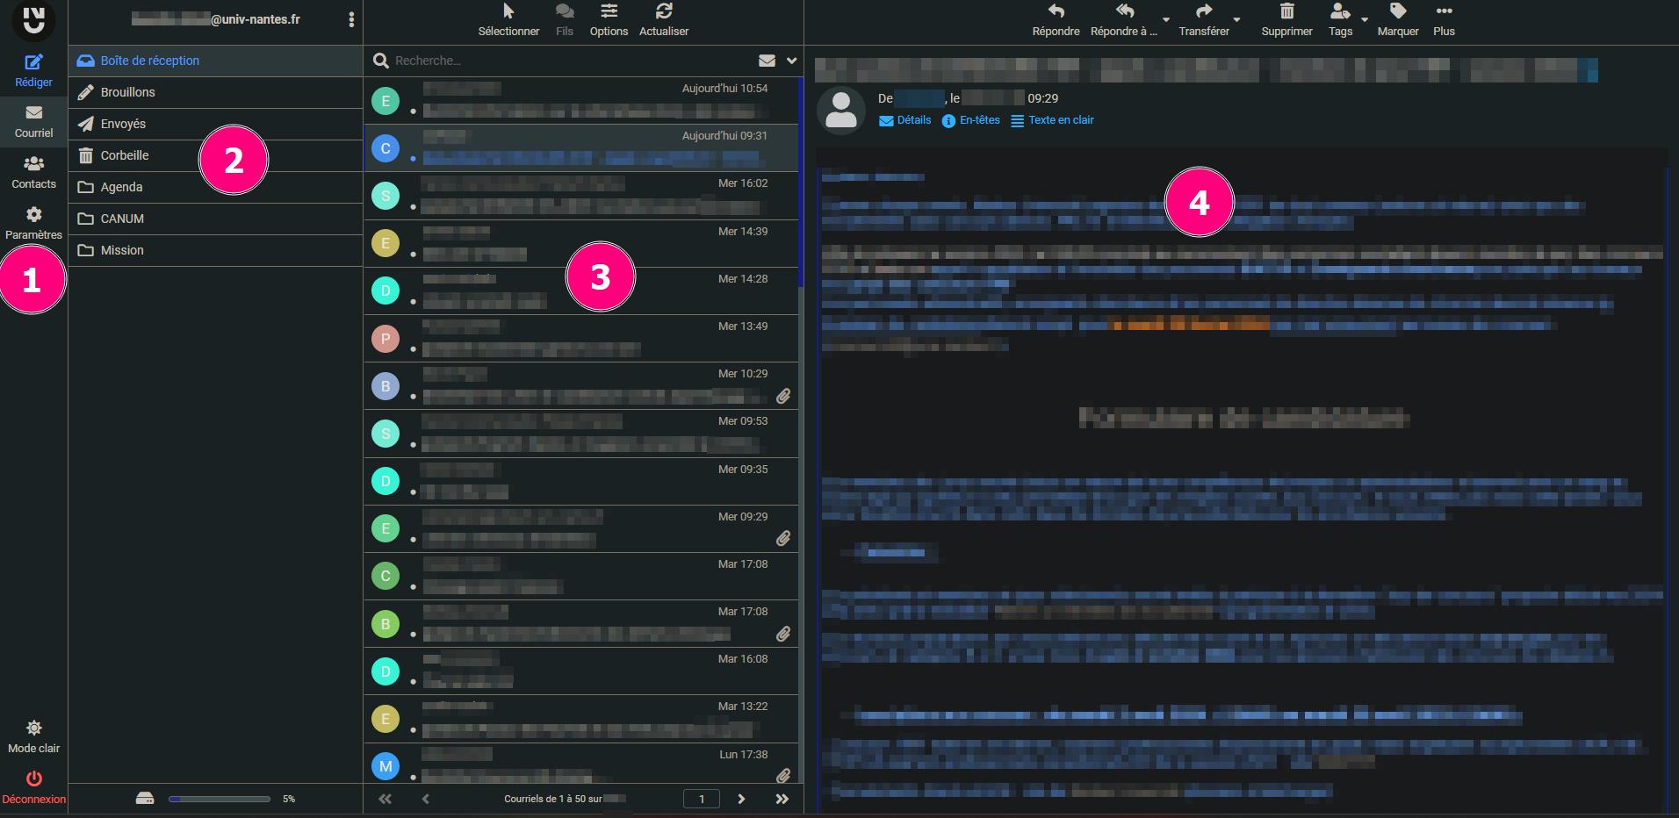Open the Plus menu in the message toolbar
The height and width of the screenshot is (818, 1679).
click(x=1445, y=18)
